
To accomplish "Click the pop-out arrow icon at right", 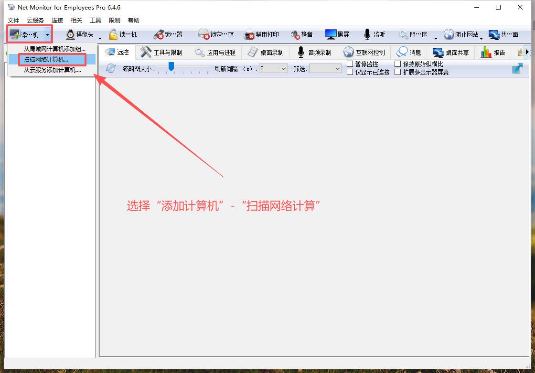I will (x=517, y=68).
